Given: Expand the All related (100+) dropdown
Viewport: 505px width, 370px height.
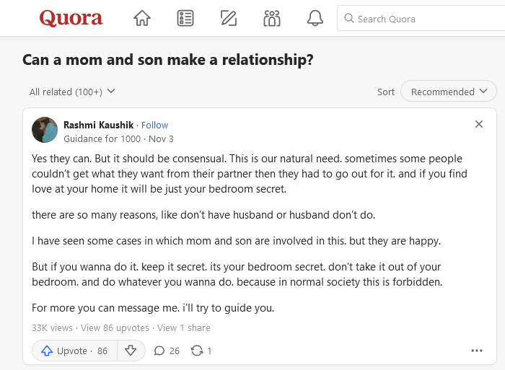Looking at the screenshot, I should [x=72, y=92].
